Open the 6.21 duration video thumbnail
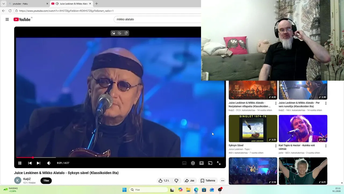344x194 pixels. (x=303, y=171)
